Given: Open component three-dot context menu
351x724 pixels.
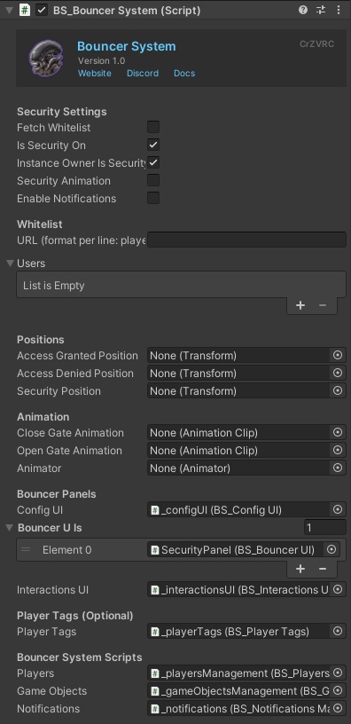Looking at the screenshot, I should click(339, 10).
